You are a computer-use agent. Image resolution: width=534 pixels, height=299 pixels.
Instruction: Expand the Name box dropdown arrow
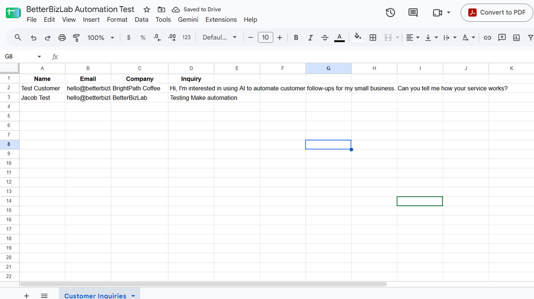(x=39, y=56)
